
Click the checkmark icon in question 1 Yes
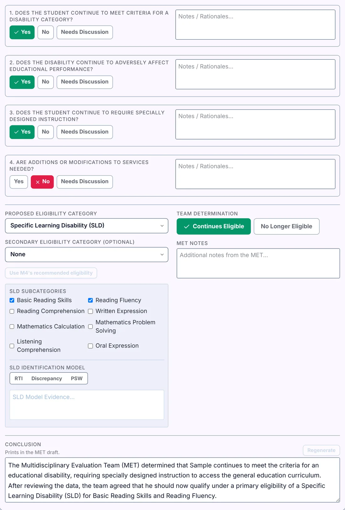coord(16,32)
